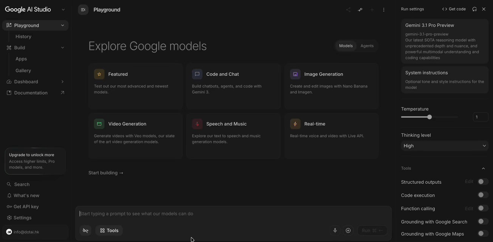Click the Tools button in prompt box
The image size is (493, 242).
point(109,230)
